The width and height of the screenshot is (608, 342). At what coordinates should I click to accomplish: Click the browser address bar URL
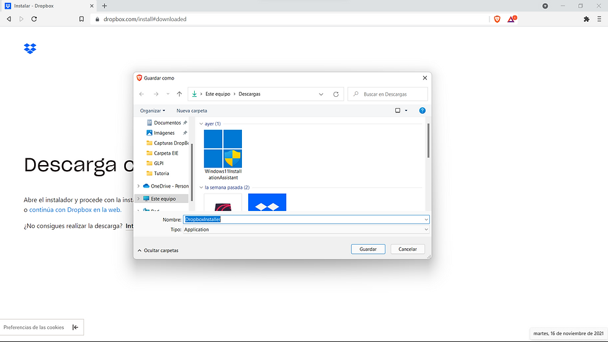click(145, 19)
